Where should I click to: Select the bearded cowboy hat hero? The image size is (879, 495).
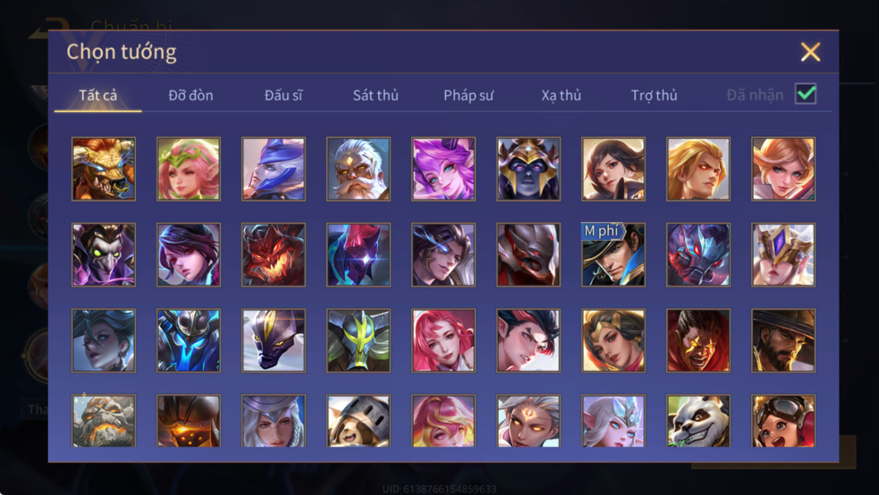(783, 340)
